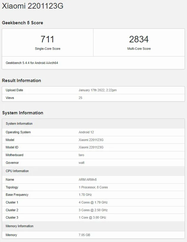Click the Topology label
Image resolution: width=187 pixels, height=242 pixels.
click(12, 187)
